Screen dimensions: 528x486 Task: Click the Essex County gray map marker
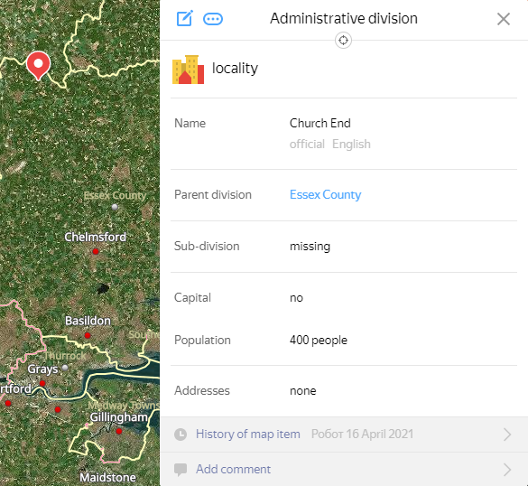[115, 207]
